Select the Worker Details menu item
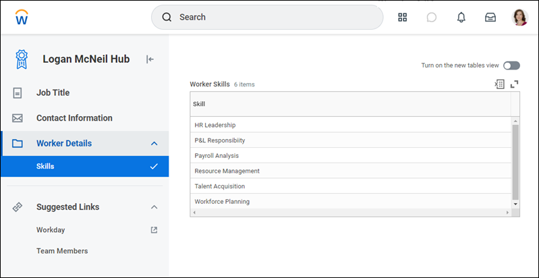539x278 pixels. point(84,143)
